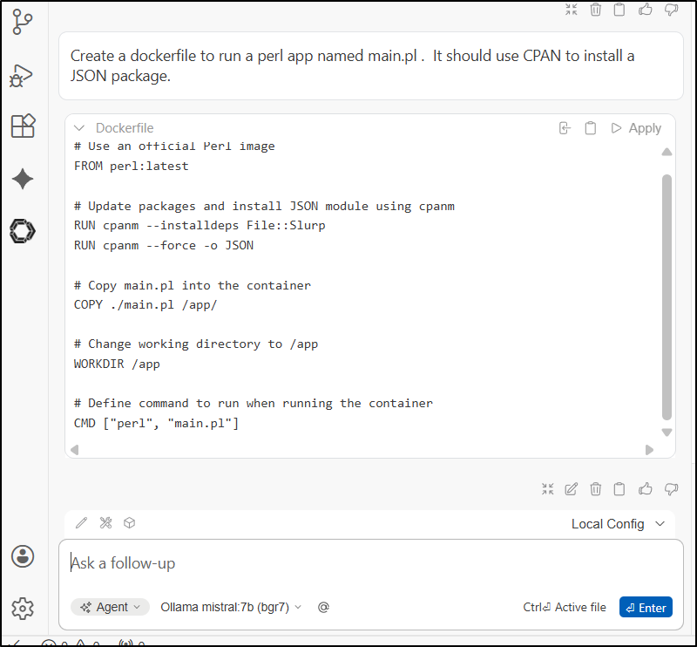Open the Extensions icon in the sidebar
697x647 pixels.
[23, 126]
